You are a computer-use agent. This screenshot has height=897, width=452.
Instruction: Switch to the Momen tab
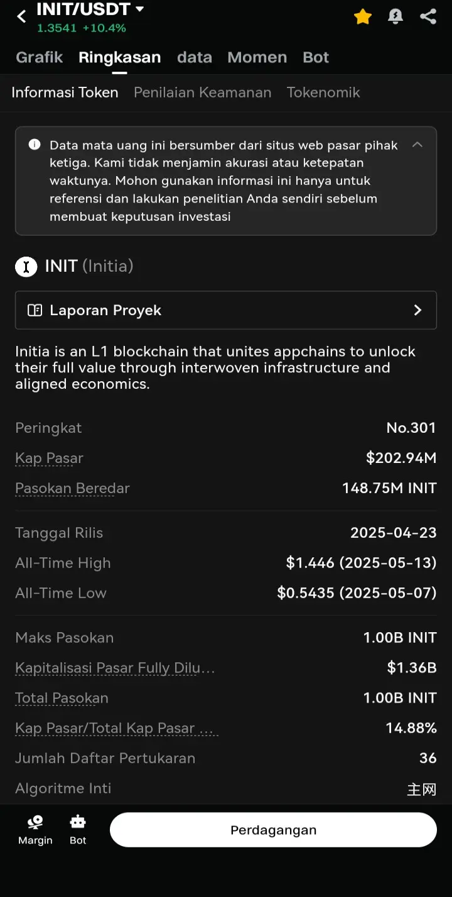click(x=257, y=57)
